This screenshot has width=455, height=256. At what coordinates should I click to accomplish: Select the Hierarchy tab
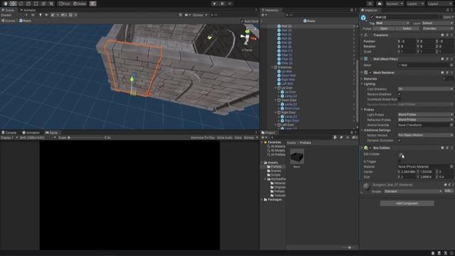tap(270, 10)
